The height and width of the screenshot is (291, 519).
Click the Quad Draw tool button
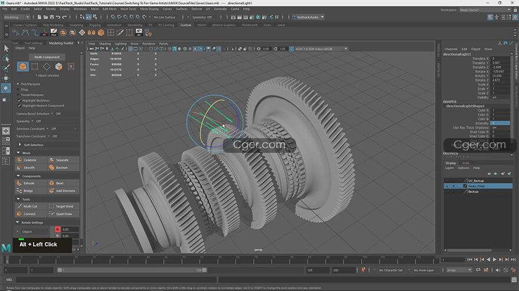click(x=63, y=214)
